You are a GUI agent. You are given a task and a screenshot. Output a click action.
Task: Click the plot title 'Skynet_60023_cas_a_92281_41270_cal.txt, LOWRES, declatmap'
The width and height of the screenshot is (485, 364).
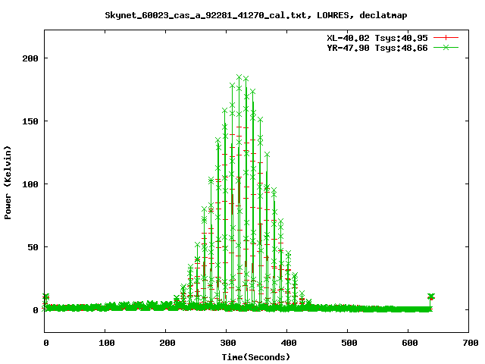[x=256, y=15]
